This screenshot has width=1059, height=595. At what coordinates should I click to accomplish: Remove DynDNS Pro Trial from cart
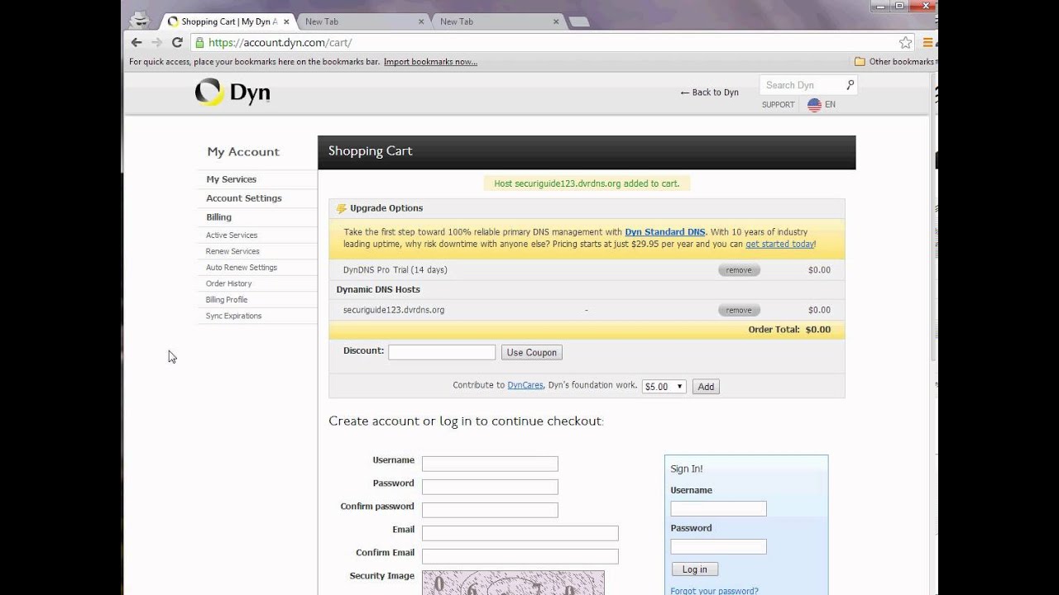739,270
